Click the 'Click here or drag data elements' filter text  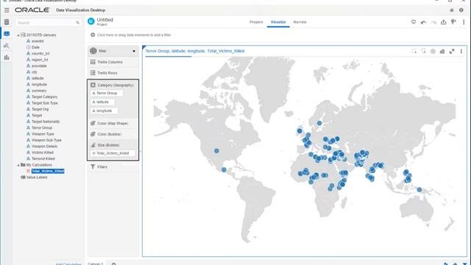pos(134,35)
